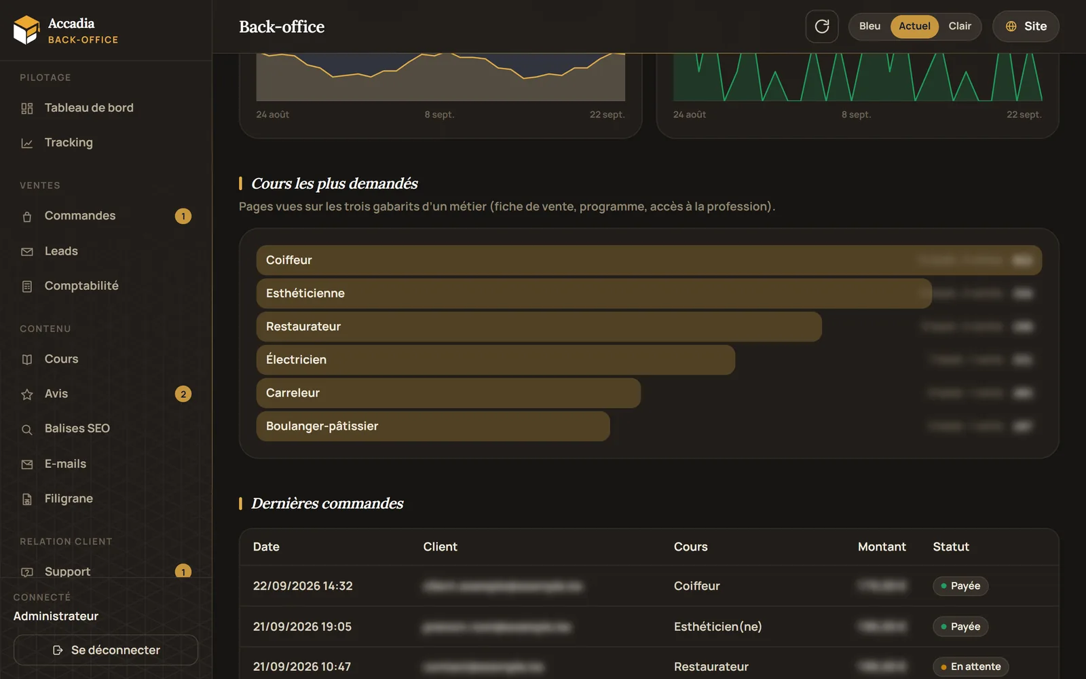Image resolution: width=1086 pixels, height=679 pixels.
Task: Switch theme to Clair
Action: [x=960, y=26]
